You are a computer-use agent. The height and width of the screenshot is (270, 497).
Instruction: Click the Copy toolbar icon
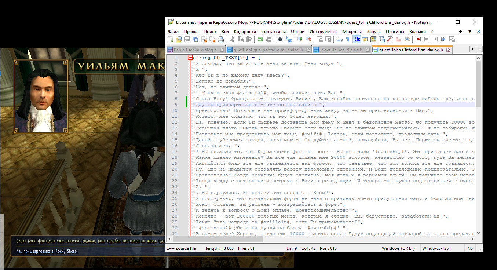(241, 39)
